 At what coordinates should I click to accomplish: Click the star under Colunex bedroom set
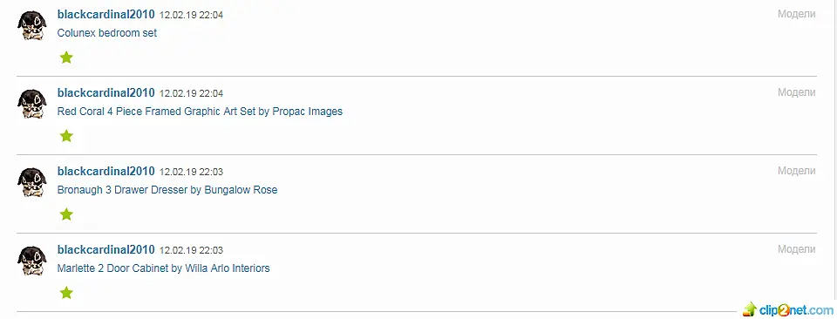click(66, 58)
